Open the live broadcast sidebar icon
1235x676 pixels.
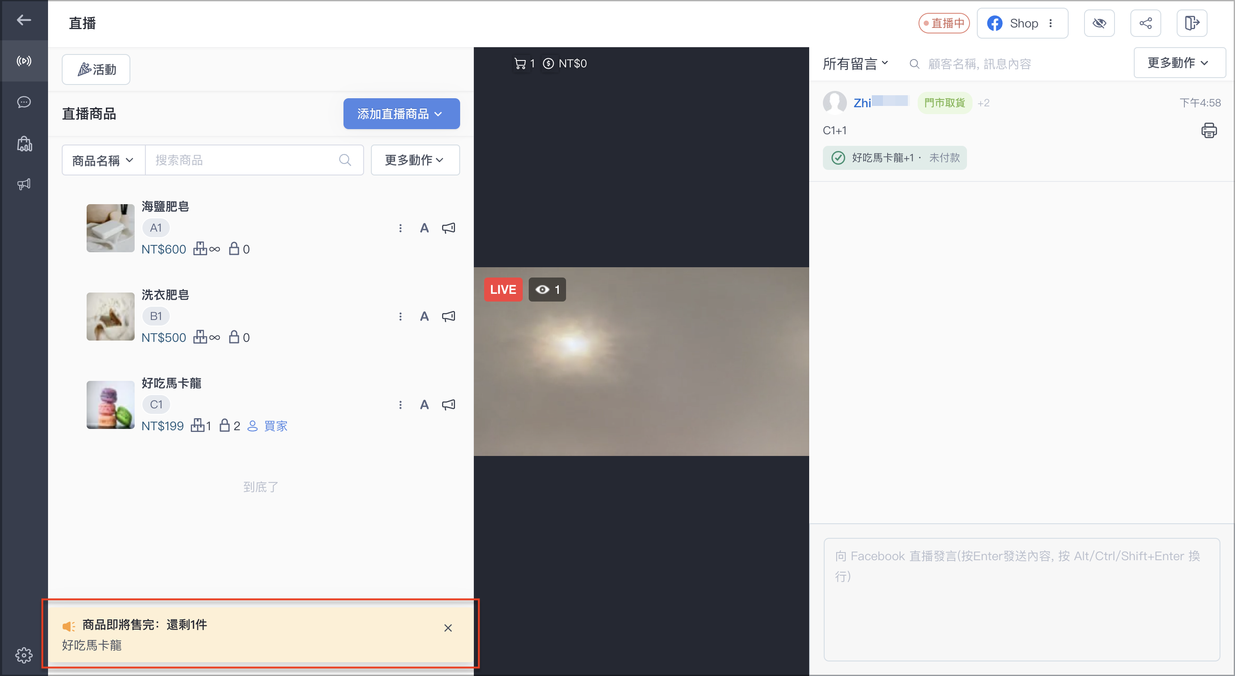(24, 61)
